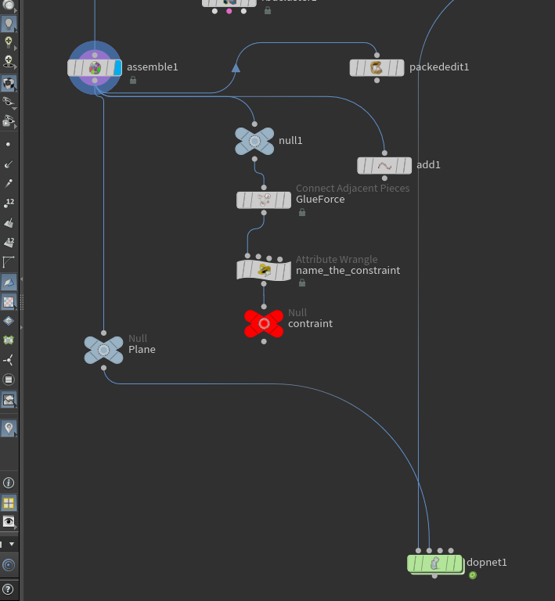Toggle the location pin marker icon
The height and width of the screenshot is (601, 555).
tap(9, 428)
